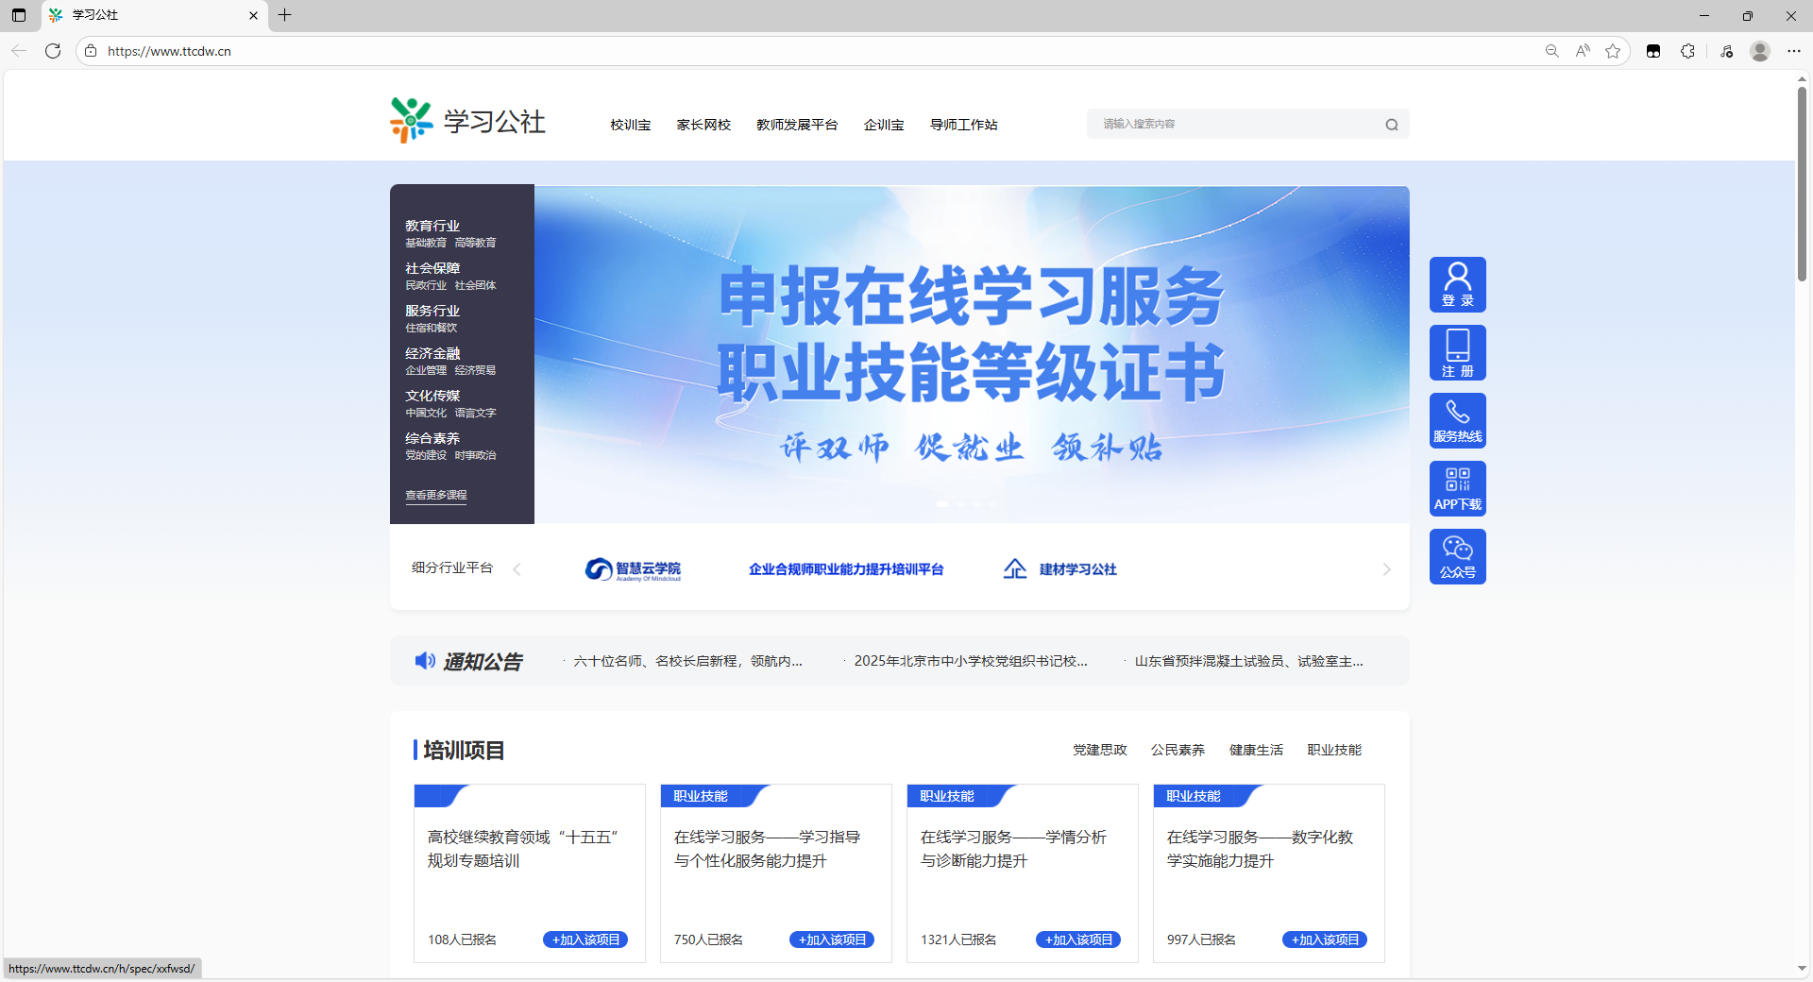The width and height of the screenshot is (1813, 982).
Task: Open notice 山东省预拌混凝土试验员
Action: click(1248, 661)
